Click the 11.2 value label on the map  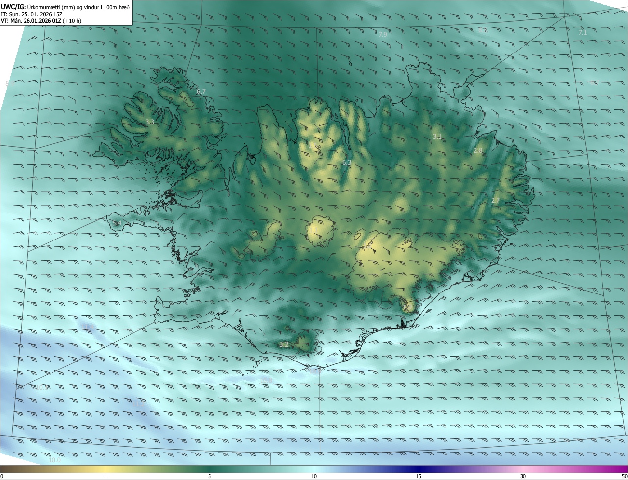pos(139,405)
